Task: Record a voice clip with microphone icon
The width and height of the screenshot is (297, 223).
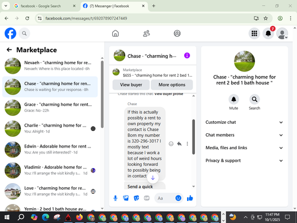Action: click(115, 198)
